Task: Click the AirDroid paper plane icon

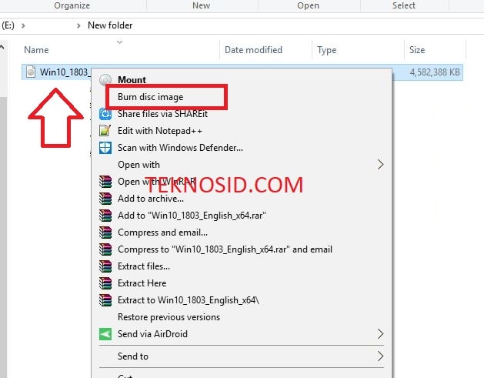Action: [x=105, y=334]
